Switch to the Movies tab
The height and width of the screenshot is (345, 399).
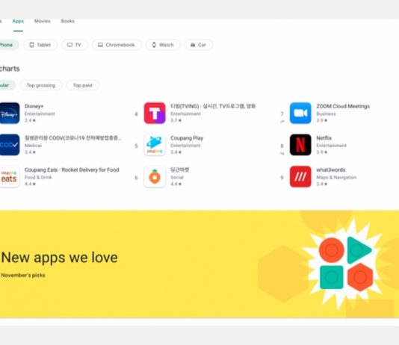43,21
